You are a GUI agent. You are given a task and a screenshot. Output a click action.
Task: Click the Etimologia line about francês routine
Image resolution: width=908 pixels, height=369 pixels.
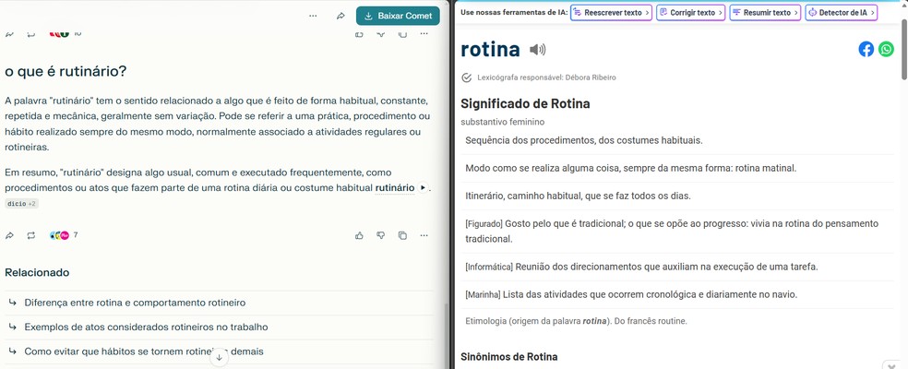pos(576,321)
